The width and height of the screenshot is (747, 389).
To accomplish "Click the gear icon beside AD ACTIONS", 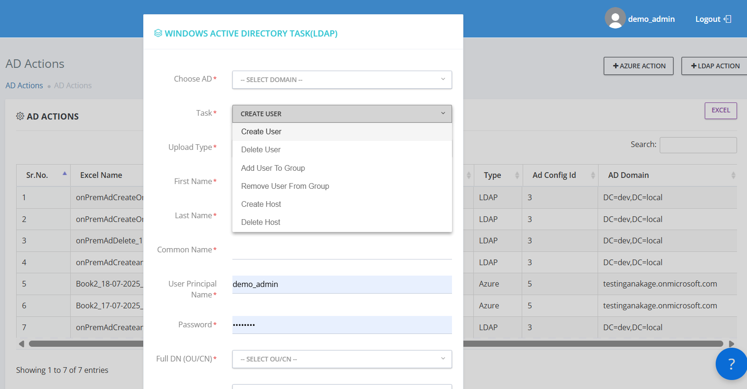I will [20, 116].
